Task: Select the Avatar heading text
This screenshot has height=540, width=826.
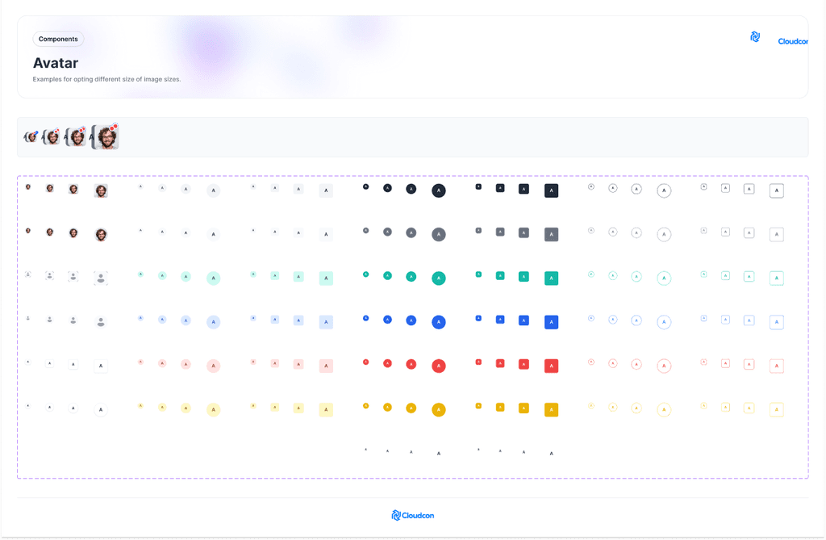Action: coord(56,63)
